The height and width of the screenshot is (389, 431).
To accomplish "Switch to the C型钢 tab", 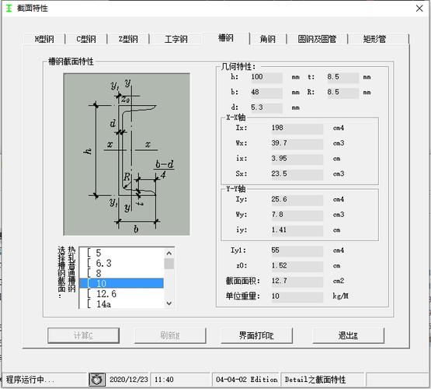I will 86,39.
